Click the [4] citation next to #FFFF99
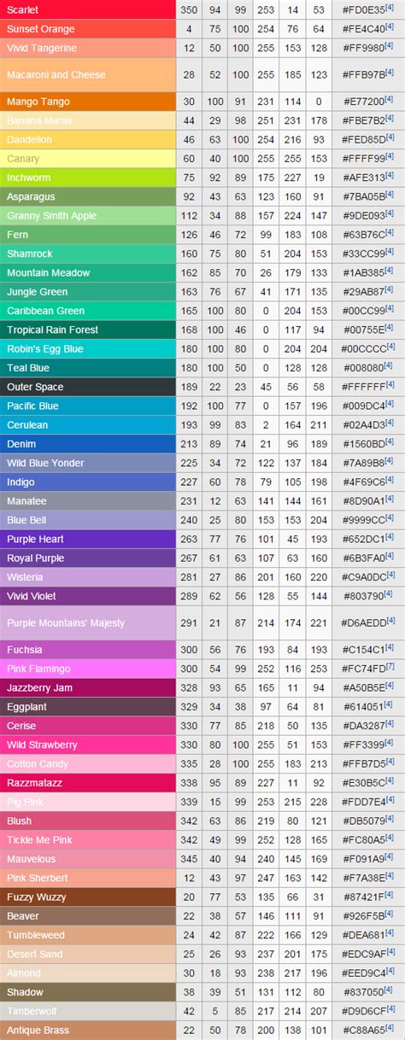The height and width of the screenshot is (1040, 405). coord(390,156)
